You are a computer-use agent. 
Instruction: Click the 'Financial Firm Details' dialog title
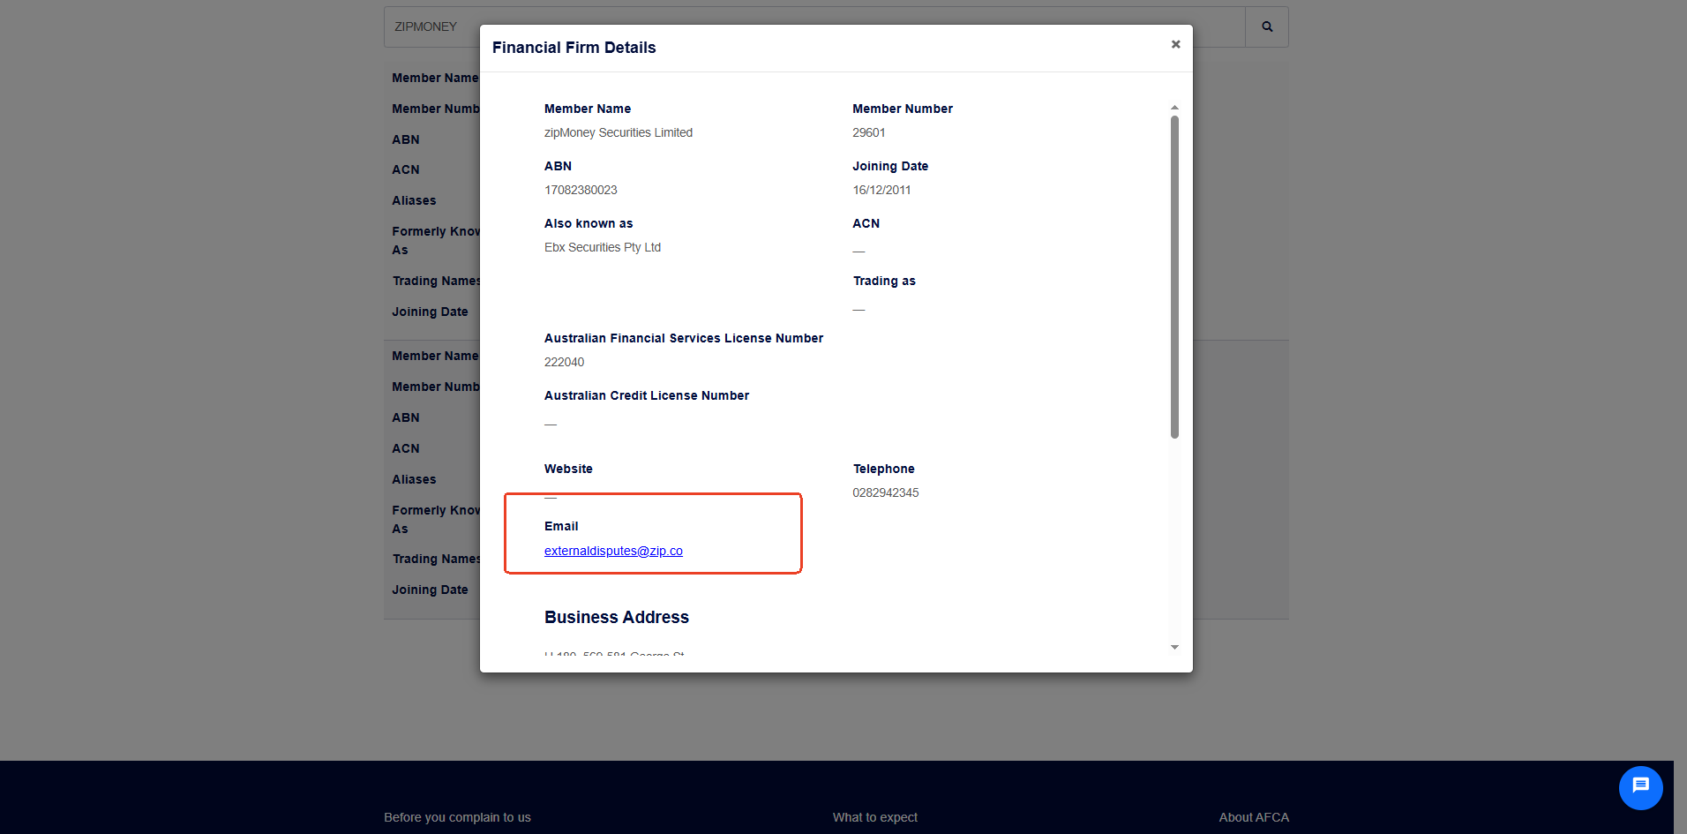pos(574,48)
